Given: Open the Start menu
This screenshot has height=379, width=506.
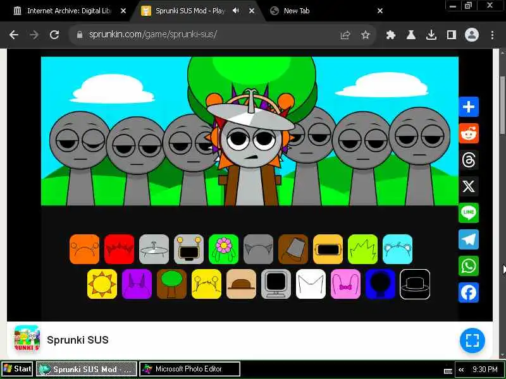Looking at the screenshot, I should click(18, 369).
